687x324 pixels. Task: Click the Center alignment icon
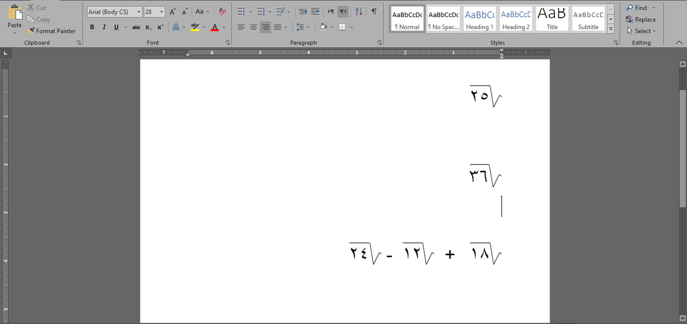coord(254,27)
